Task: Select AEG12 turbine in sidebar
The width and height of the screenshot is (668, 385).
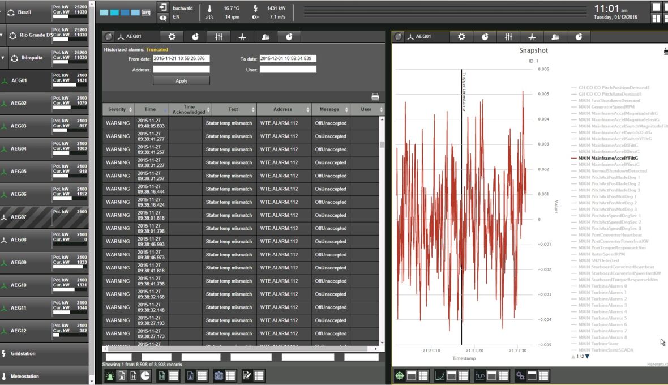Action: pos(44,331)
